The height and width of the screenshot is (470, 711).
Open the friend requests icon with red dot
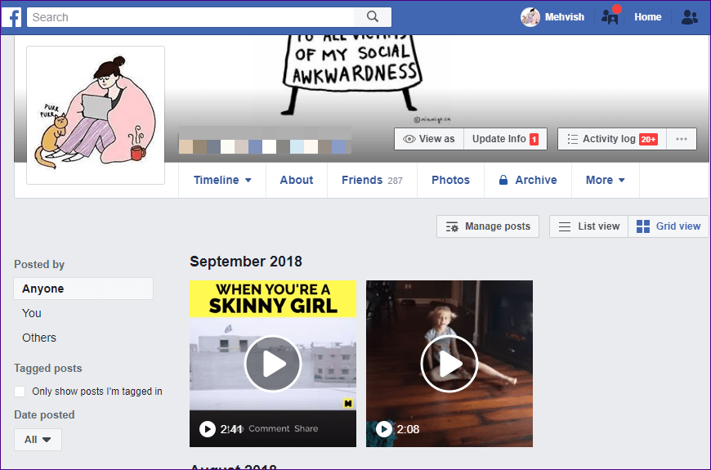coord(610,16)
